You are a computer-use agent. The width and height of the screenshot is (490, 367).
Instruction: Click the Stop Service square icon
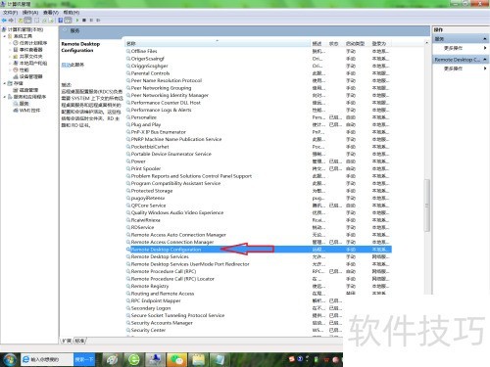pos(84,21)
